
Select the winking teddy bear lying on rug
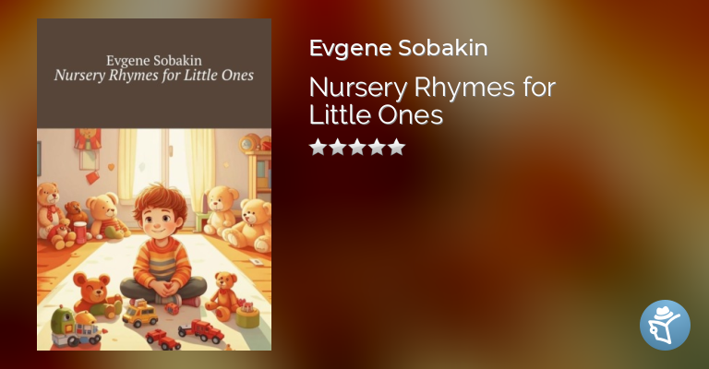pyautogui.click(x=96, y=294)
